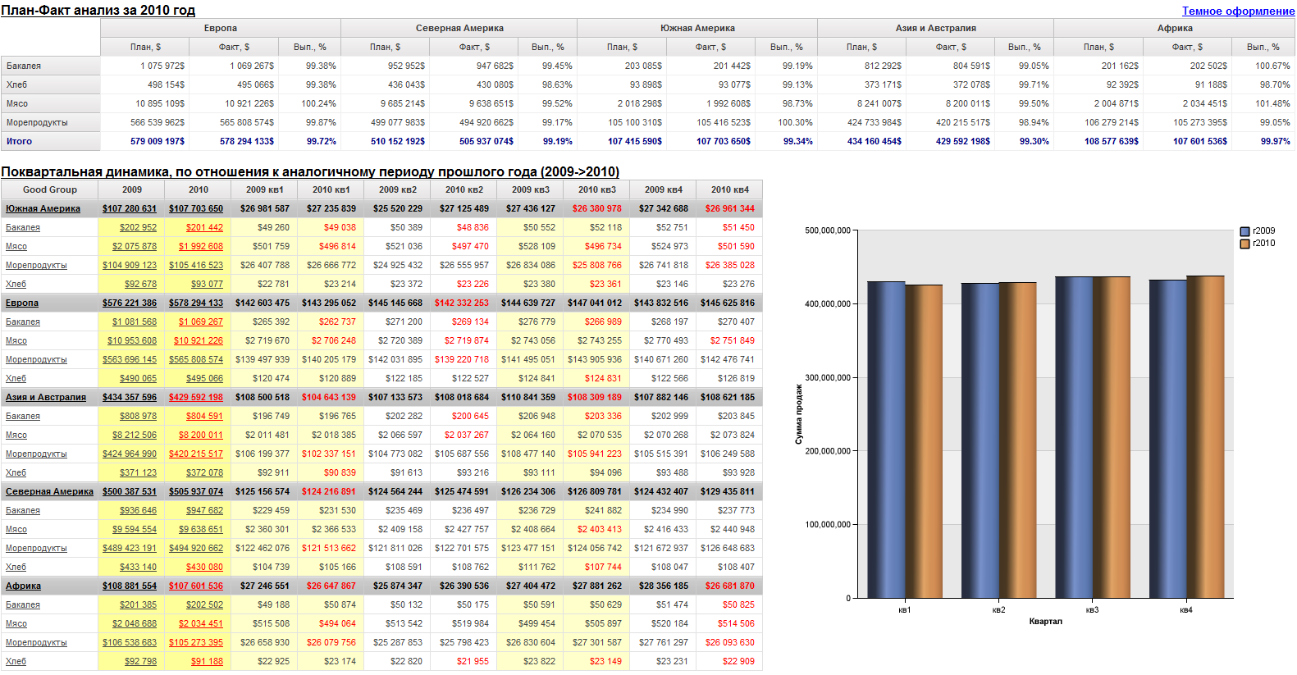Click Африка header in plan-fact table

[x=1175, y=28]
